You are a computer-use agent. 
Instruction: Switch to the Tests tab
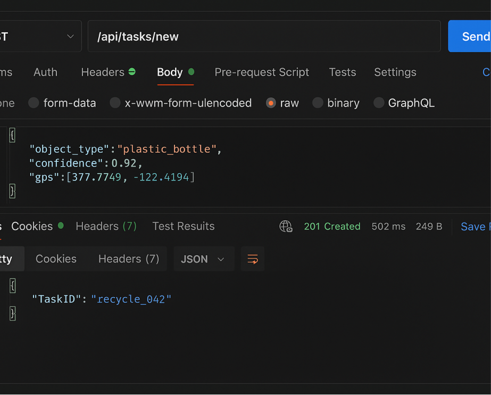tap(342, 72)
